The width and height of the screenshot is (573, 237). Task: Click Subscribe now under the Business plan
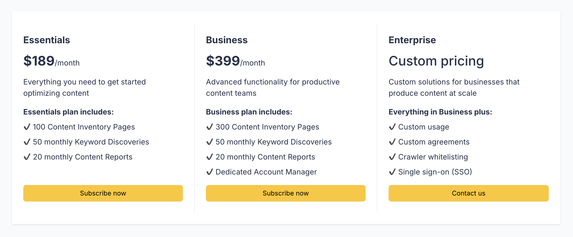click(285, 193)
